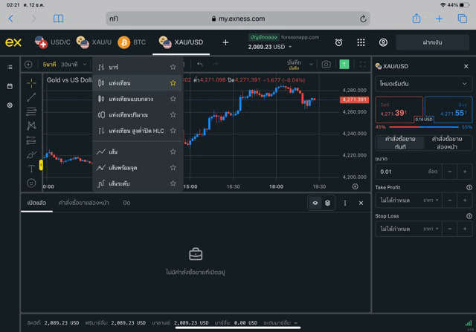This screenshot has width=476, height=332.
Task: Expand the โหมดเริ่มต้น order mode dropdown
Action: pos(422,84)
